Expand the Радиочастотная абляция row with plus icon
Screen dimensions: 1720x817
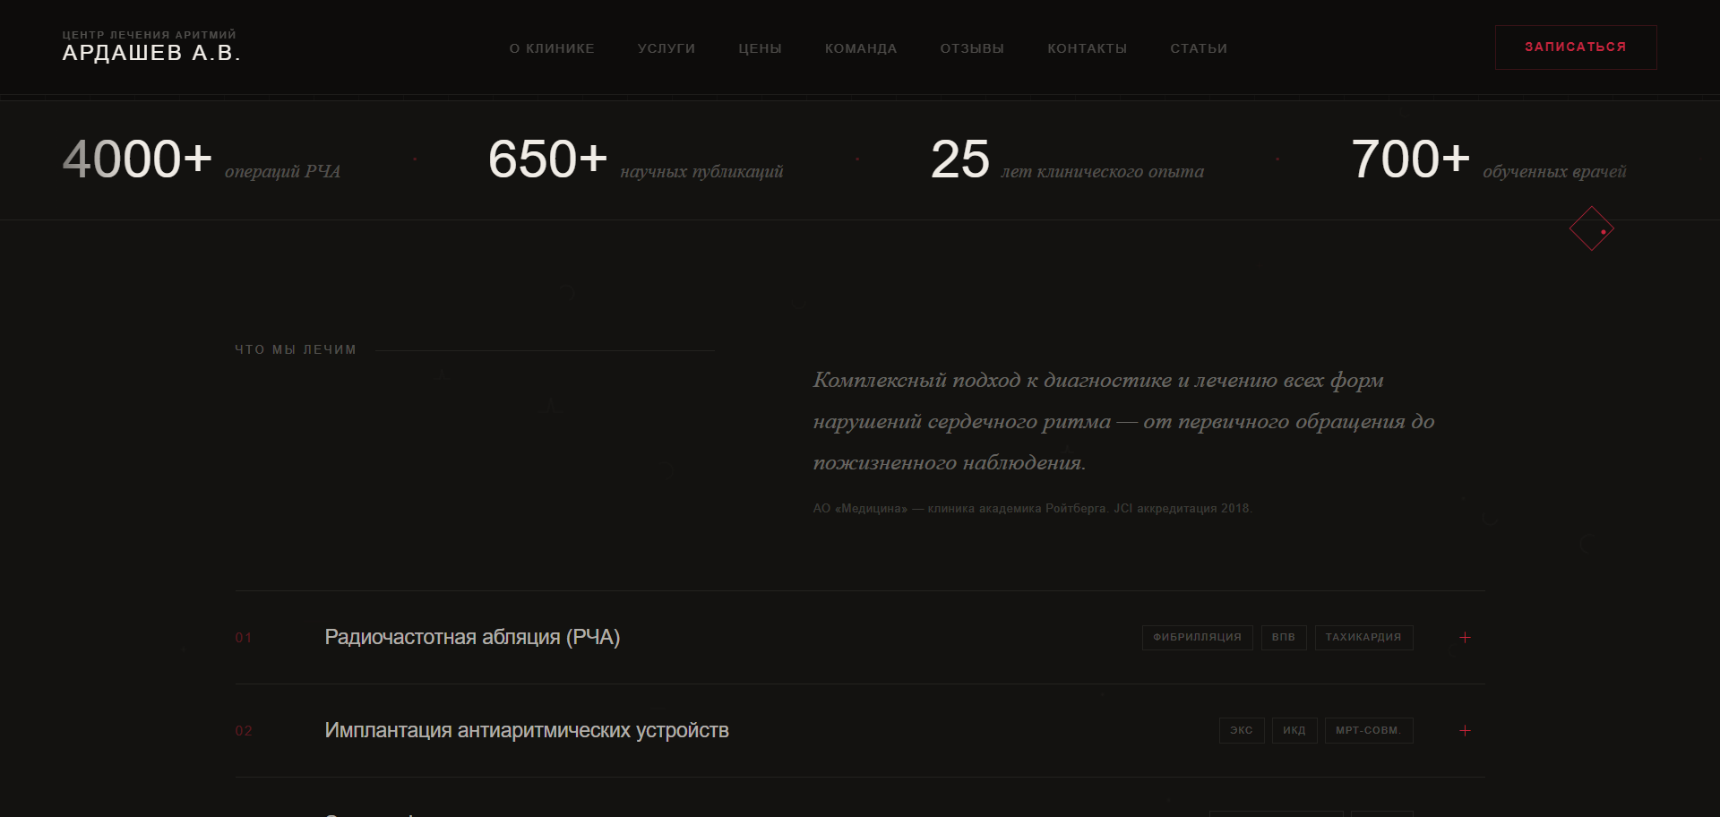[1466, 638]
